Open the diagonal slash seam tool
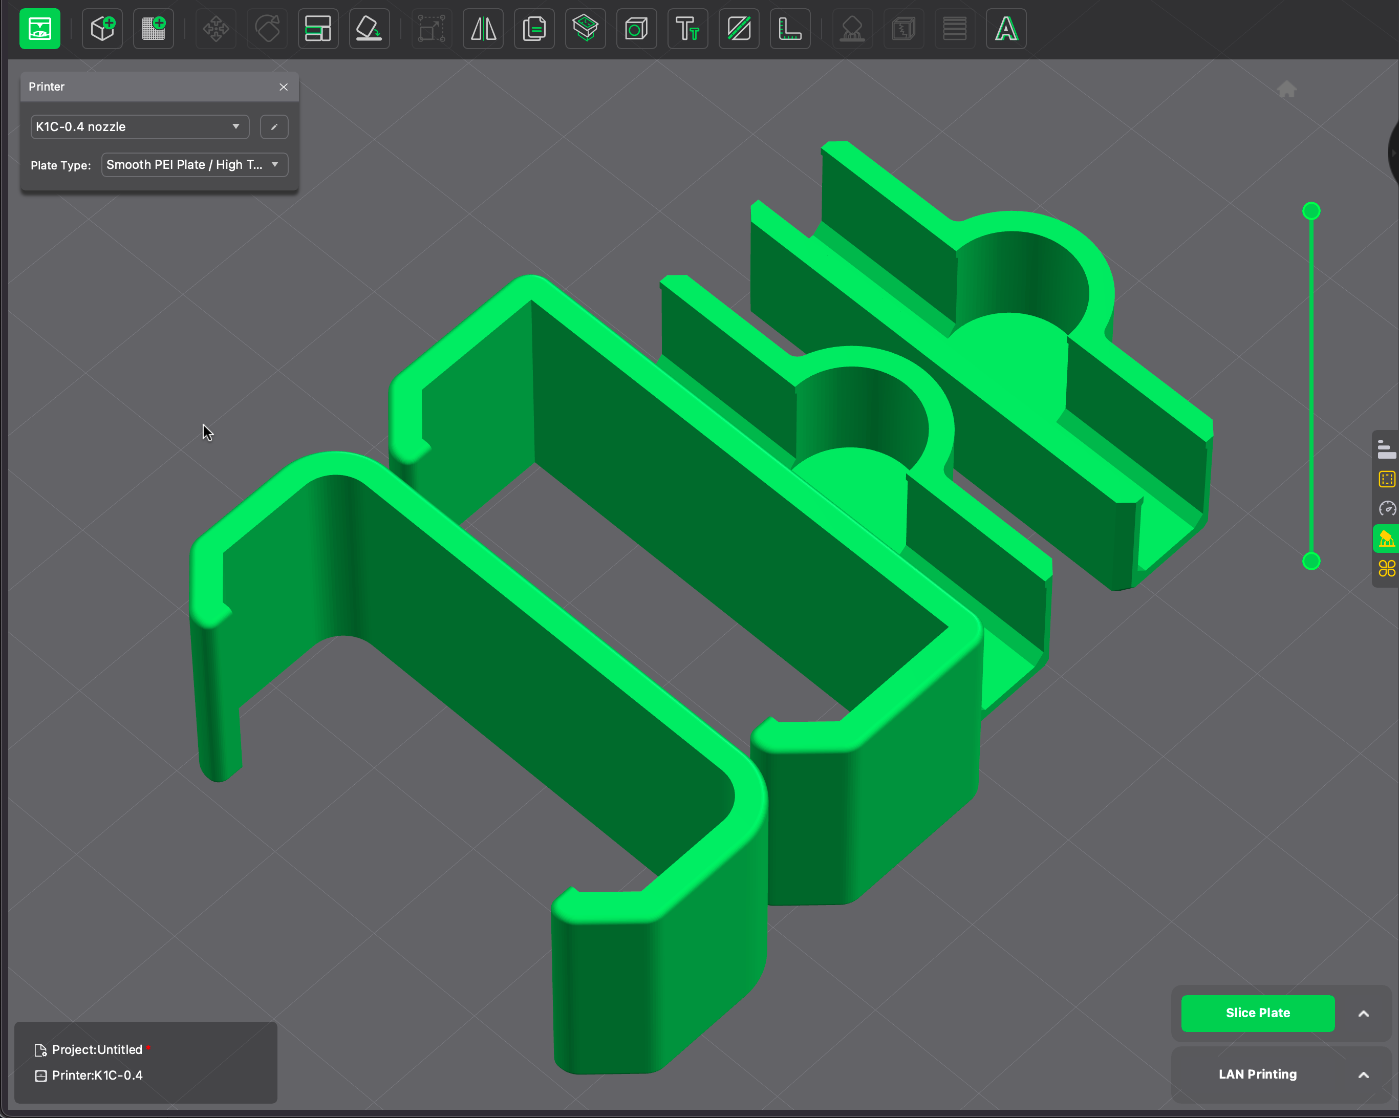 coord(739,29)
